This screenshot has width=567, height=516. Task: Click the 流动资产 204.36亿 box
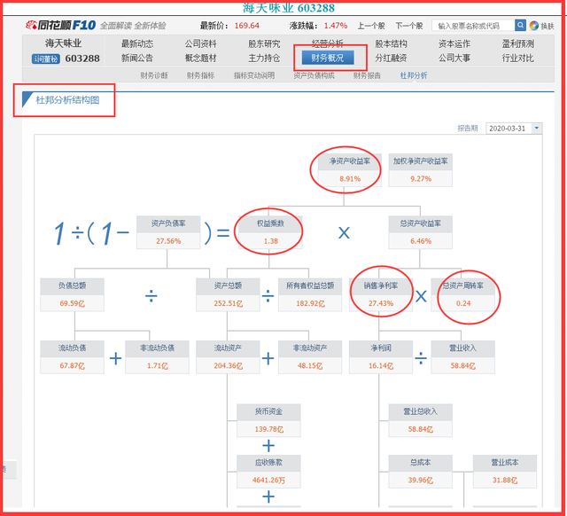click(228, 356)
